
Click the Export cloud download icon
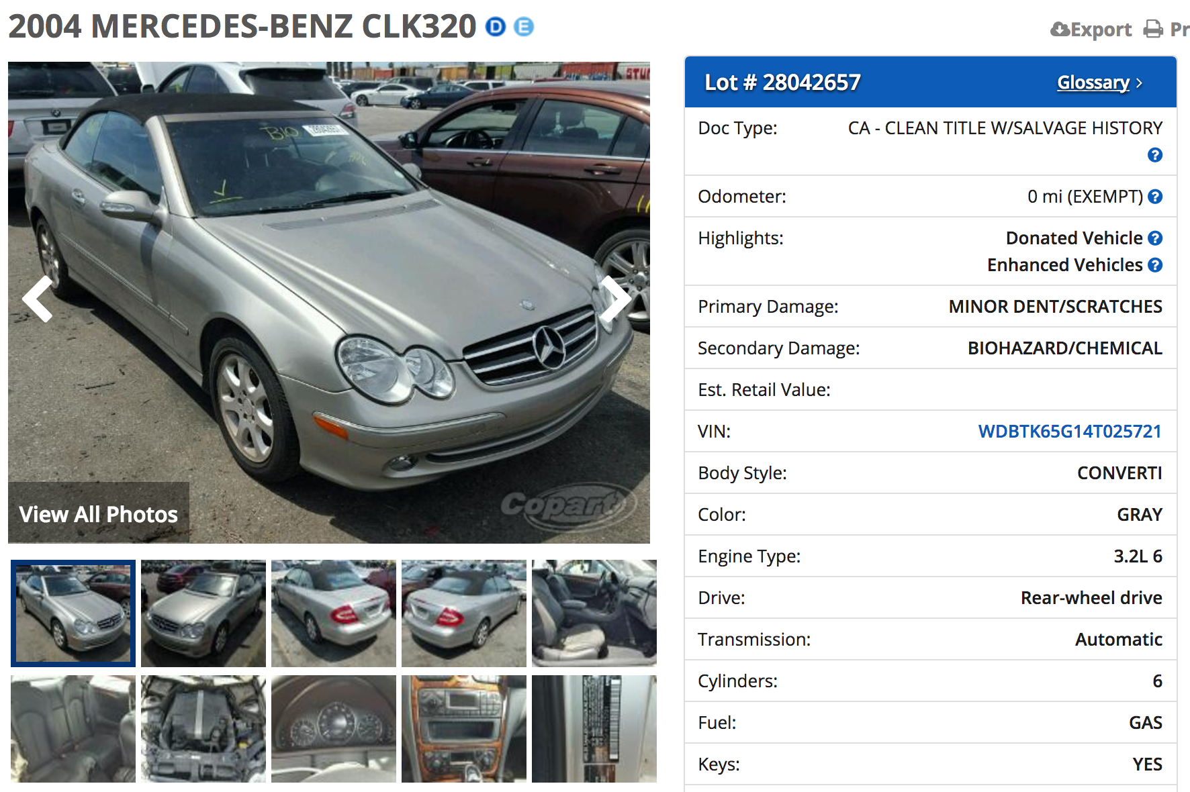coord(1060,30)
